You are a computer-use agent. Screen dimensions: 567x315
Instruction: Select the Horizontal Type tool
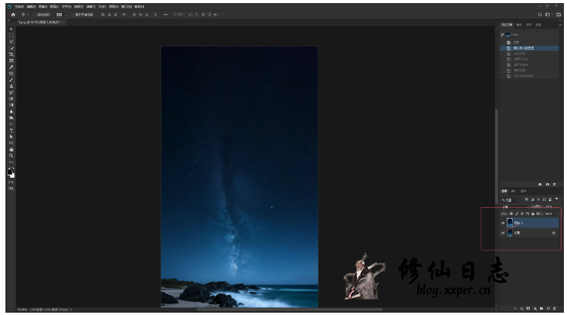11,130
